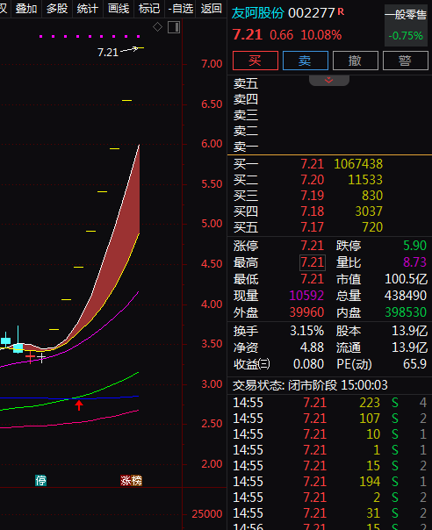This screenshot has height=530, width=432.
Task: Click the 卖五 row label
Action: click(246, 83)
